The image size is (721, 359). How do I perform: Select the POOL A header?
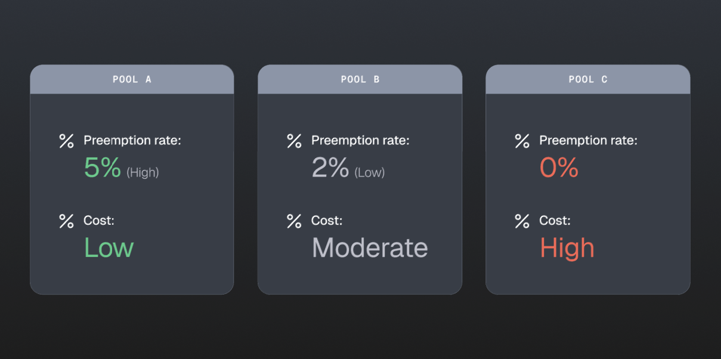[x=132, y=79]
